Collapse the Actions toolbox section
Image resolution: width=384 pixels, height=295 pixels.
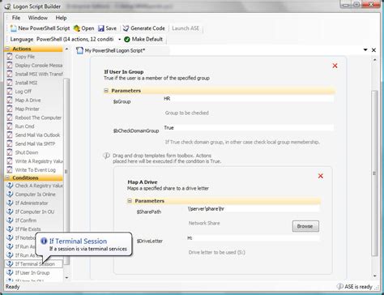[7, 49]
